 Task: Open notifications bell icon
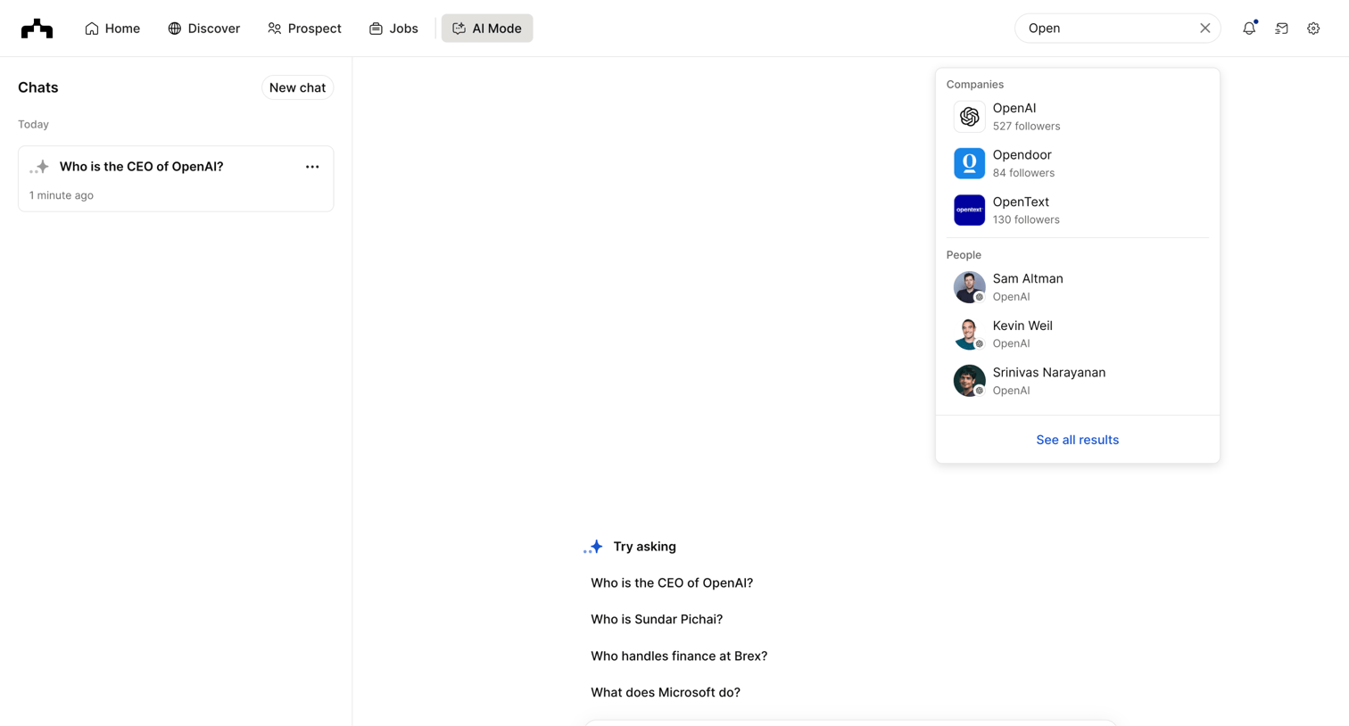1249,29
